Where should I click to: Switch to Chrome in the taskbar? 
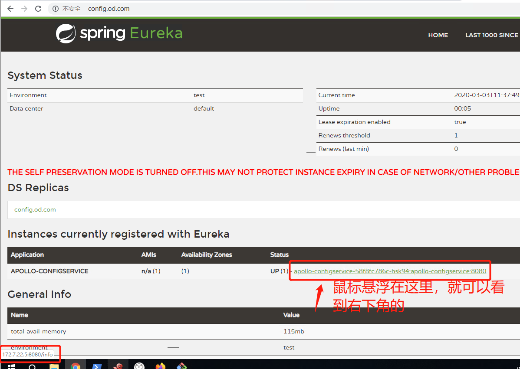(76, 366)
